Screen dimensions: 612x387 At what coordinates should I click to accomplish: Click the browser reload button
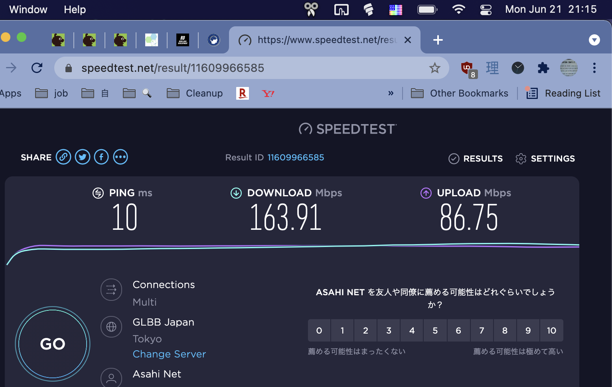point(37,68)
